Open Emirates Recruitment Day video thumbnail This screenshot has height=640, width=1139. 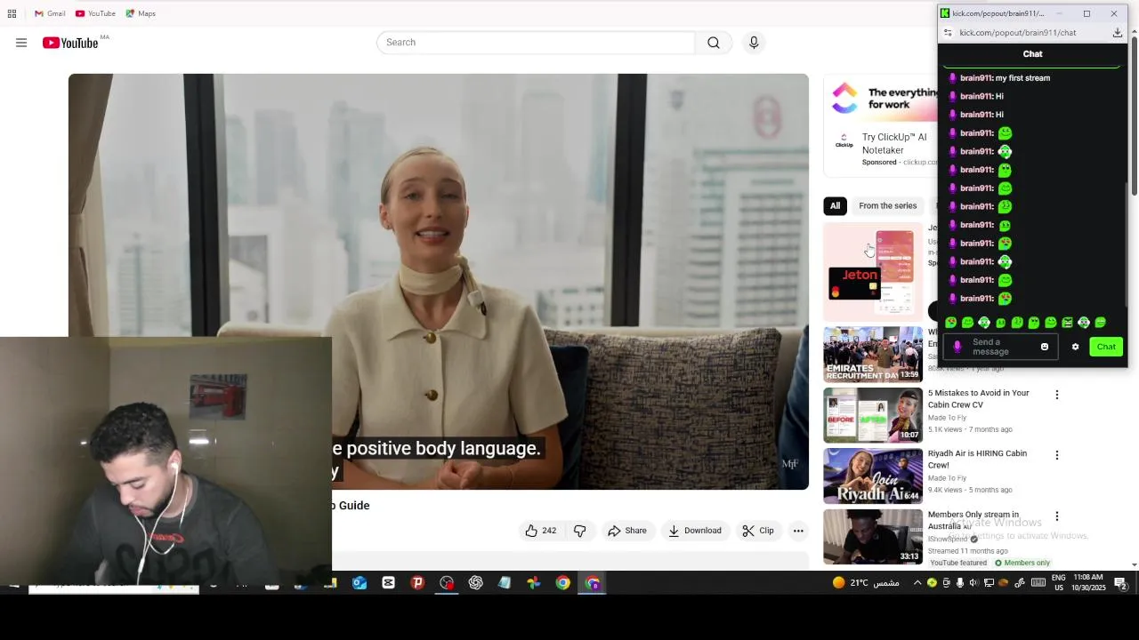pos(873,355)
